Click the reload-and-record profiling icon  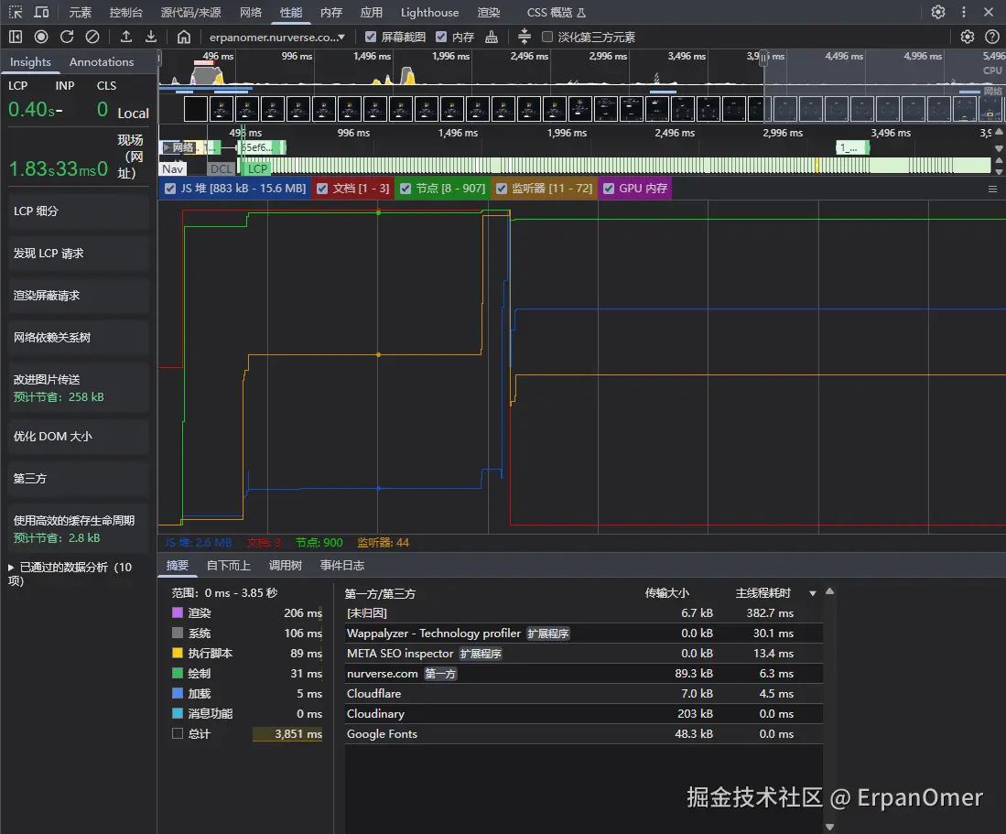(x=66, y=37)
